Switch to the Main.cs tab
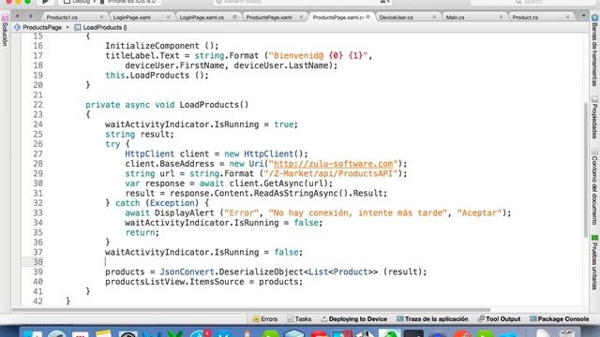This screenshot has width=600, height=337. [x=455, y=17]
